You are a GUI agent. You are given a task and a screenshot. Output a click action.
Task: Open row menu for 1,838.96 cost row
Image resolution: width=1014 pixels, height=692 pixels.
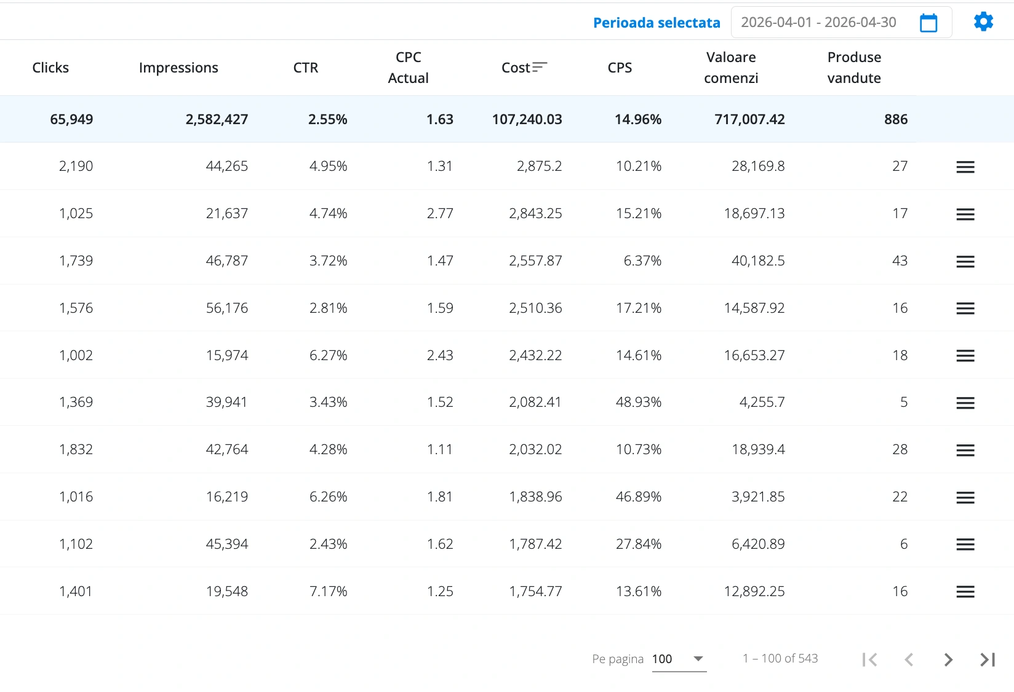pos(965,497)
